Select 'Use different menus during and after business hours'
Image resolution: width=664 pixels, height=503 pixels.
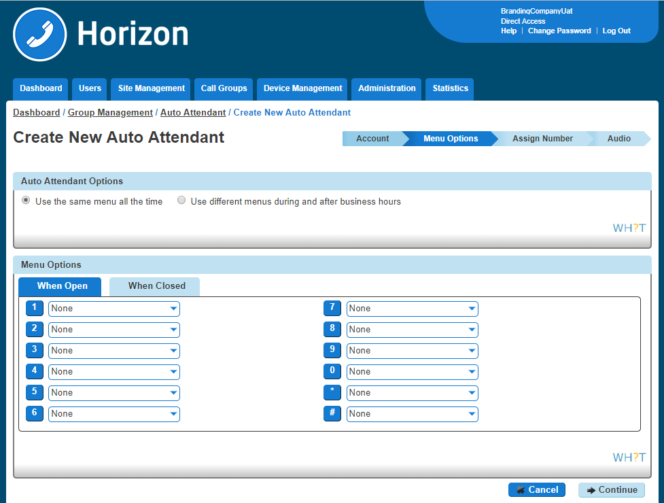pyautogui.click(x=181, y=201)
